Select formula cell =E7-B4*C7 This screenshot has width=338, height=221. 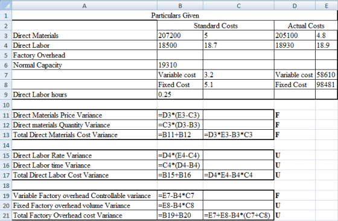180,196
